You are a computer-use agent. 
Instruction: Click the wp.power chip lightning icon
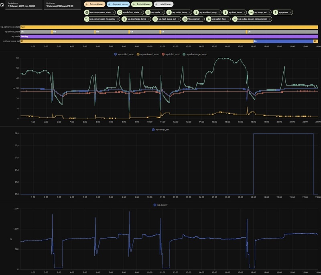pos(276,12)
